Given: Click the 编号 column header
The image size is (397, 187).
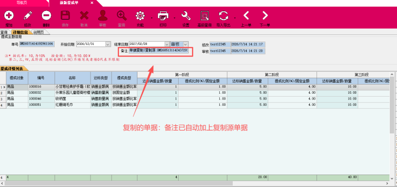Looking at the screenshot, I should (41, 78).
